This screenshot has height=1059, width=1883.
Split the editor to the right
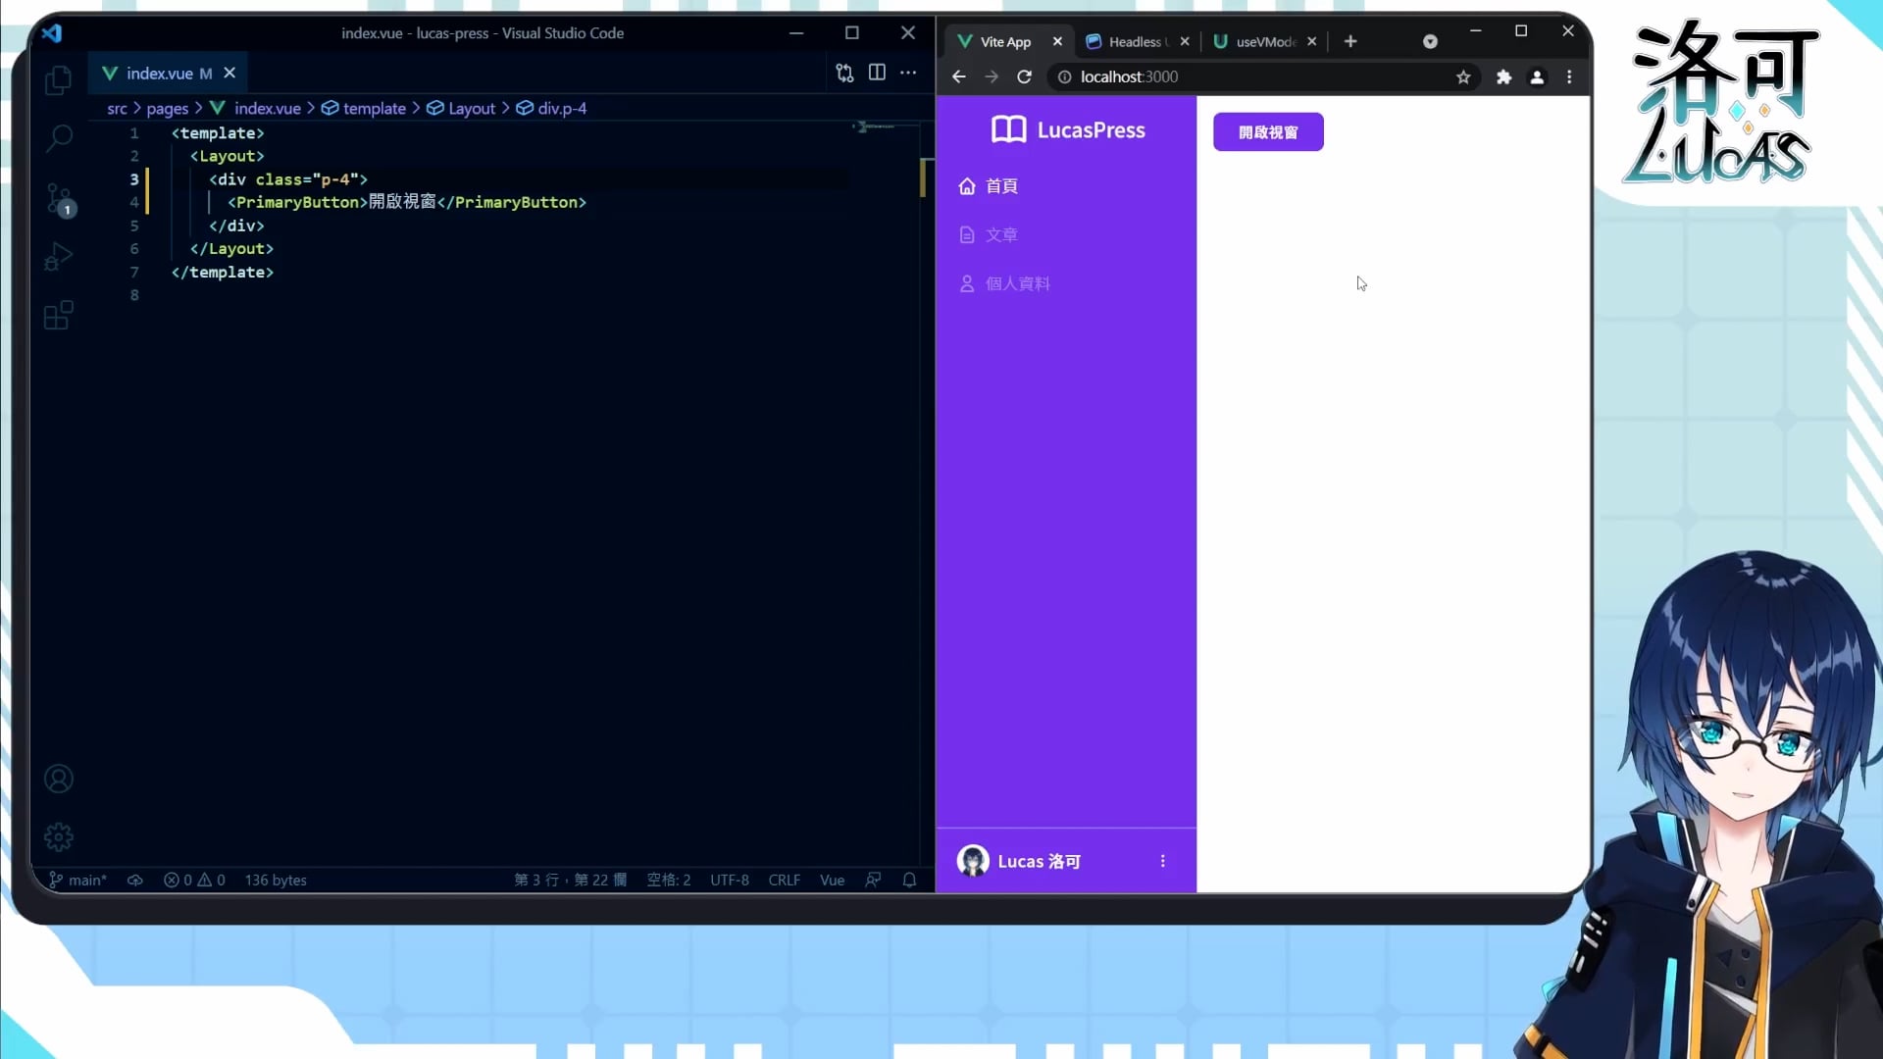point(877,73)
